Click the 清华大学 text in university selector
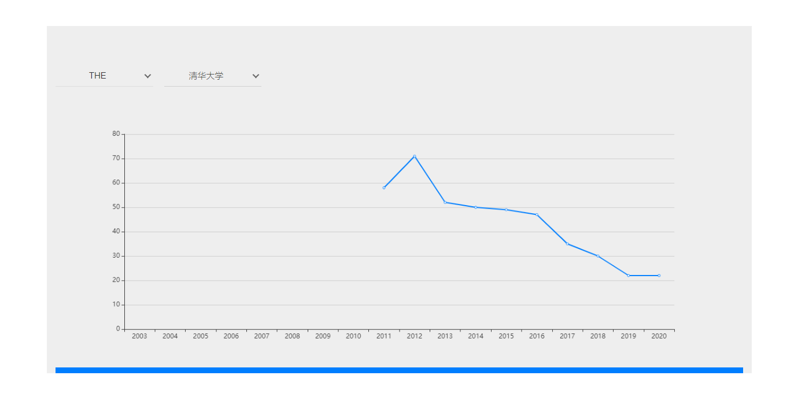Image resolution: width=794 pixels, height=394 pixels. click(206, 76)
